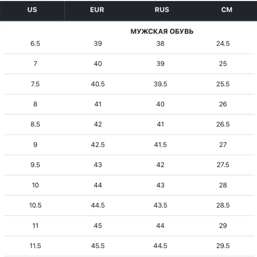This screenshot has width=257, height=257.
Task: Choose the 27.5 cm length cell
Action: point(223,165)
